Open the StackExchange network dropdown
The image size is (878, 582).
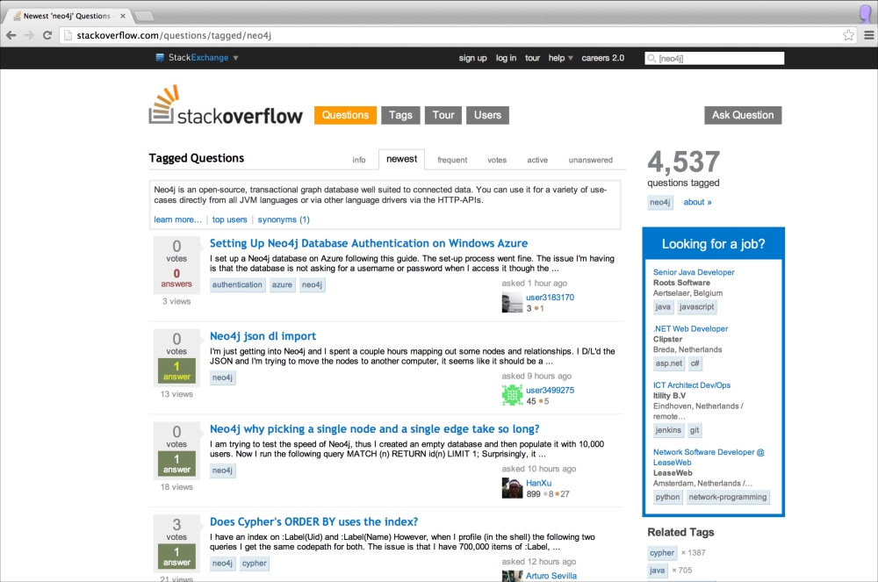click(x=197, y=58)
